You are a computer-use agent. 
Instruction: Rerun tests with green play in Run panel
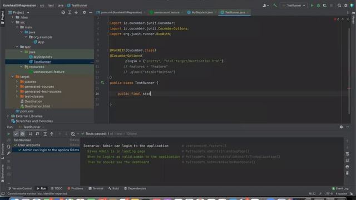(9, 134)
